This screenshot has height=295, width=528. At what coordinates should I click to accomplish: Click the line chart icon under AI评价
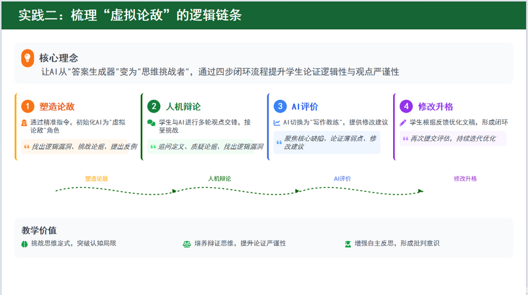[x=277, y=123]
